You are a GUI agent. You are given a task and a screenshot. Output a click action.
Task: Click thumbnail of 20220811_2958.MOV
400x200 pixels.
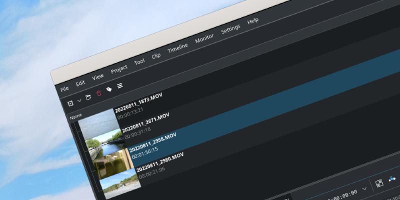click(x=113, y=163)
